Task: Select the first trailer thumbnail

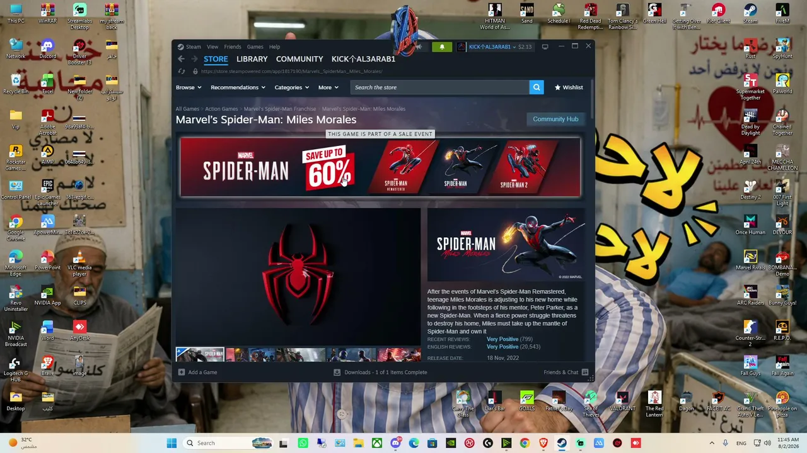Action: 200,355
